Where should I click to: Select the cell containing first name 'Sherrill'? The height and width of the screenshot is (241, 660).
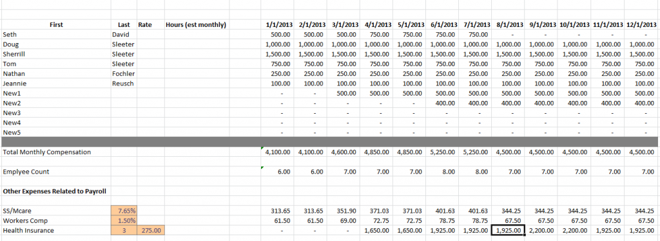[x=56, y=54]
